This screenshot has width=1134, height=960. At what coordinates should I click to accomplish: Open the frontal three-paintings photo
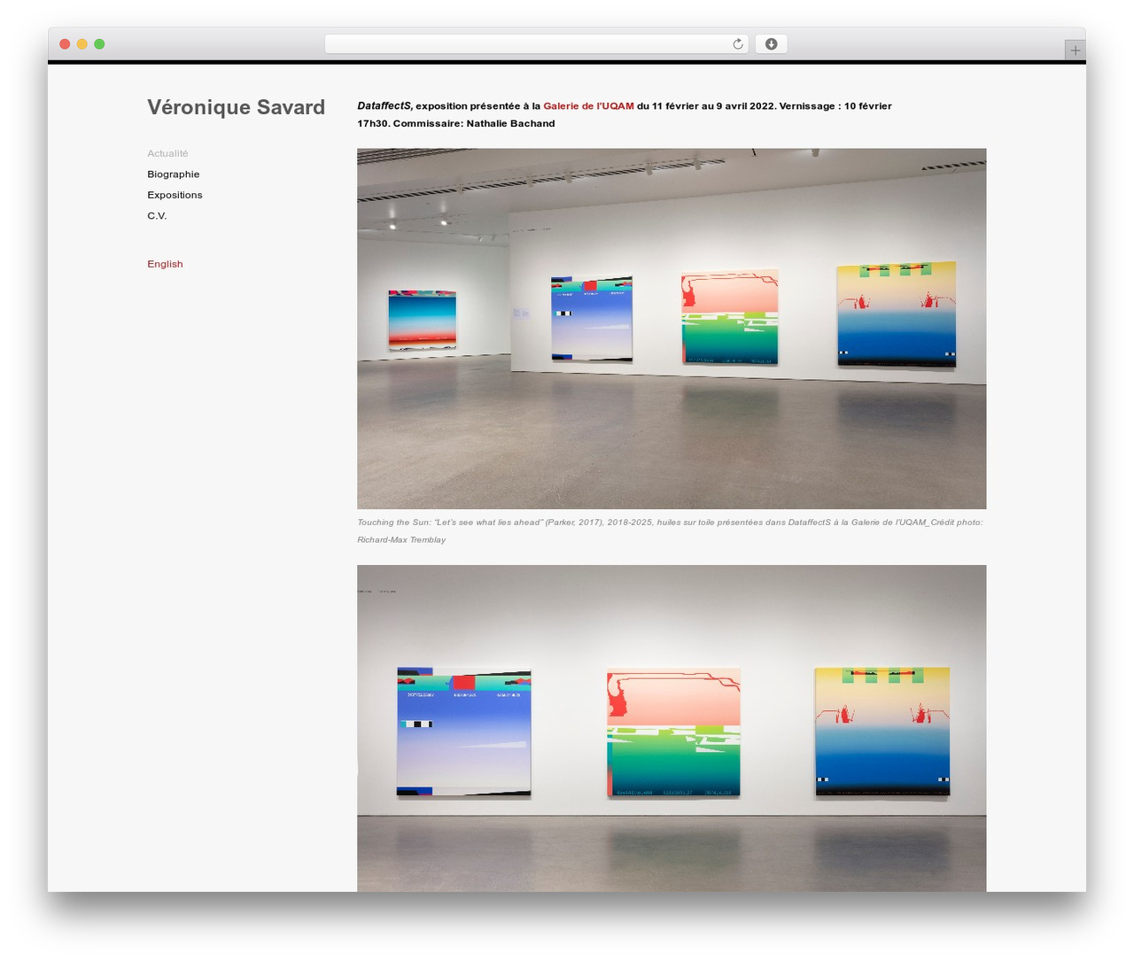pos(672,728)
